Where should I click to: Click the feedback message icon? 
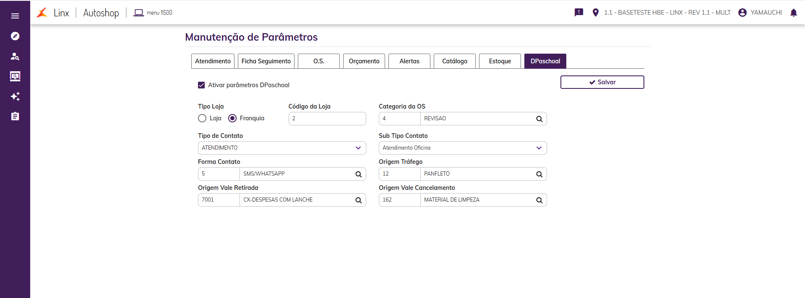[x=579, y=13]
